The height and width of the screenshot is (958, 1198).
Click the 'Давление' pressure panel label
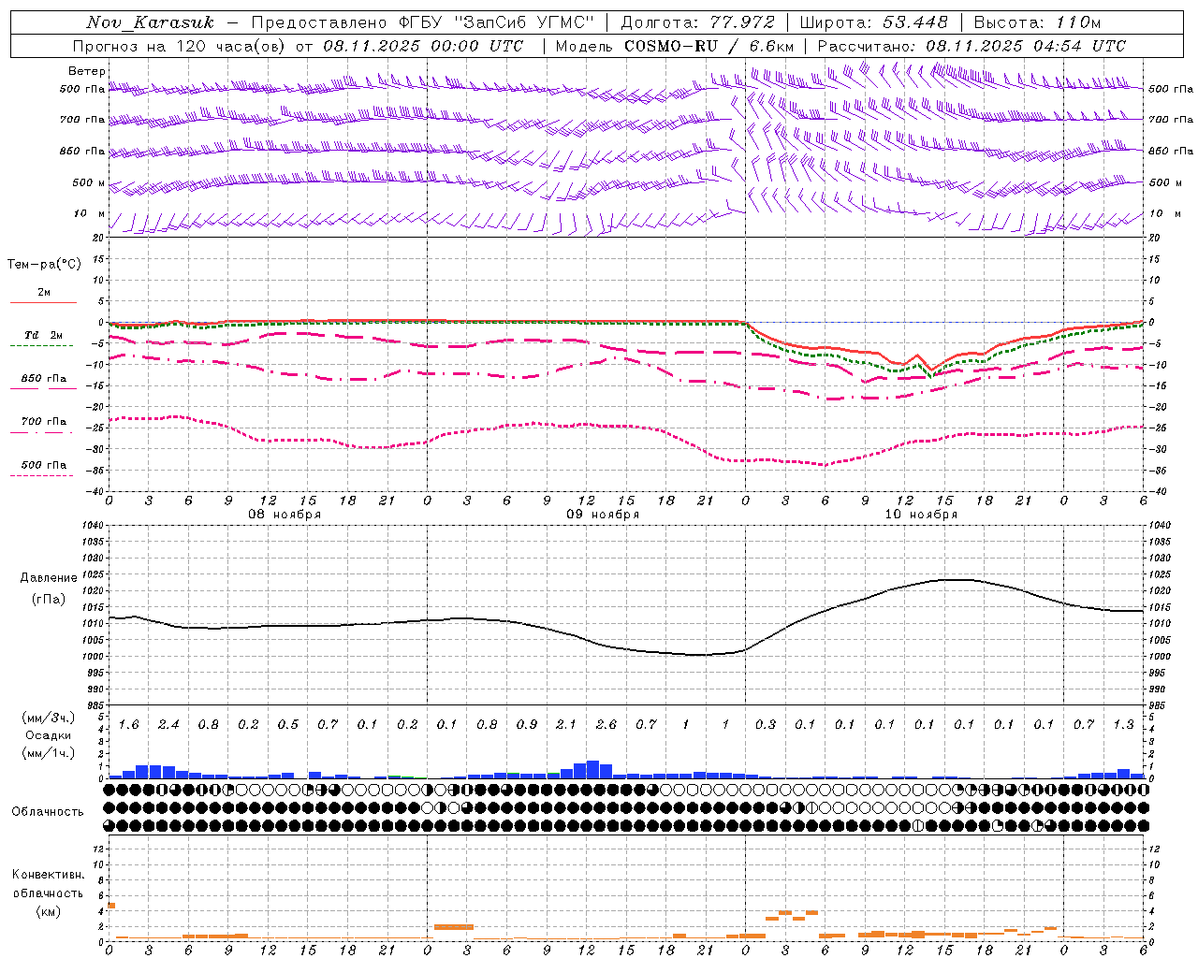point(49,578)
